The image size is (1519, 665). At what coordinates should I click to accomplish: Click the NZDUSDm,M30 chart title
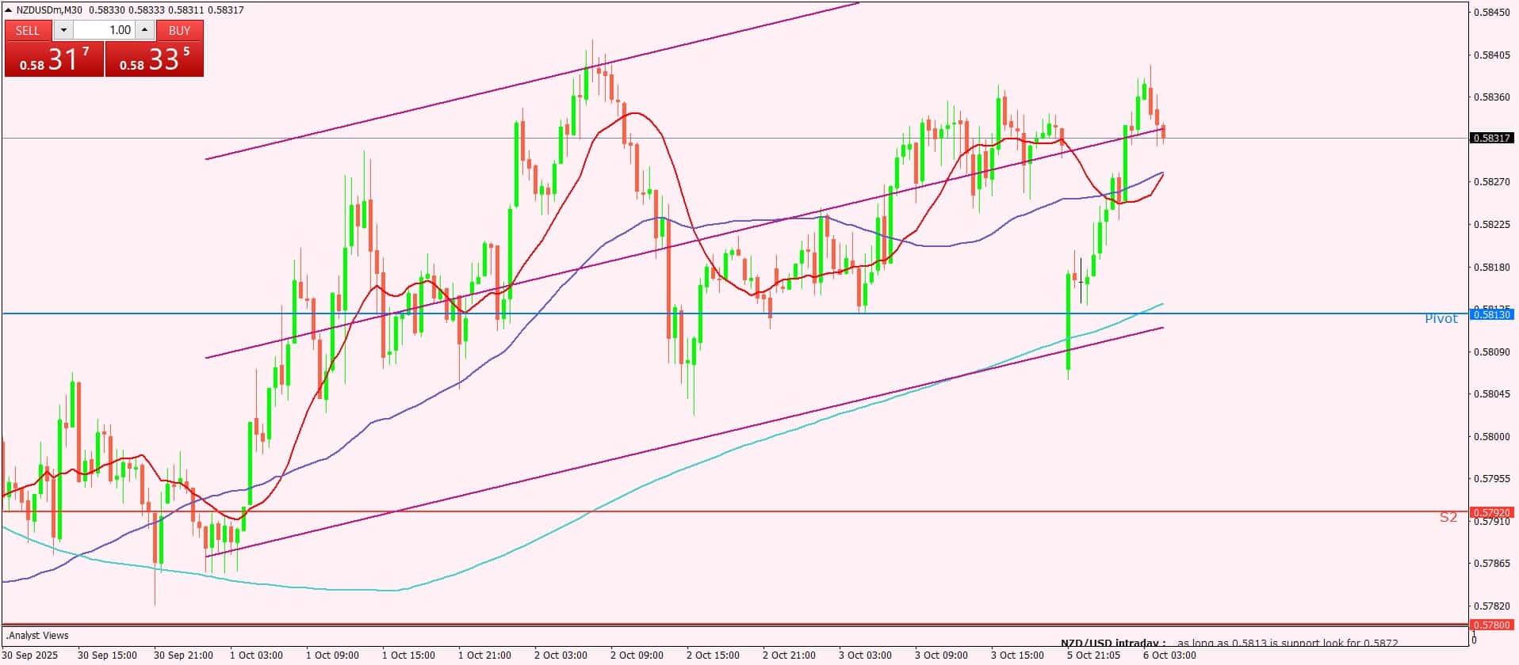pos(49,10)
